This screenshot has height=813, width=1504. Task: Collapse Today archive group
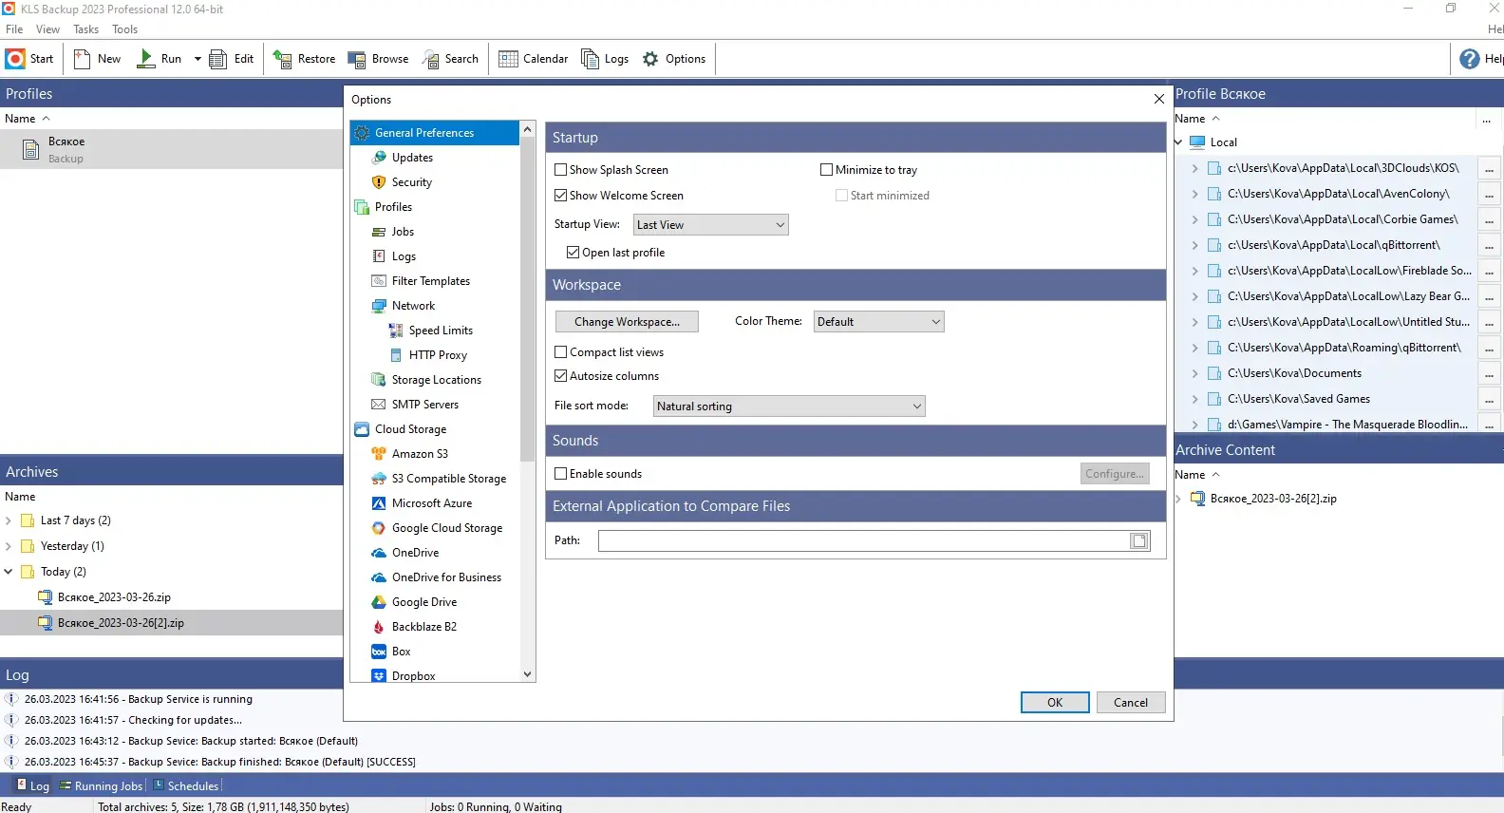pos(9,572)
